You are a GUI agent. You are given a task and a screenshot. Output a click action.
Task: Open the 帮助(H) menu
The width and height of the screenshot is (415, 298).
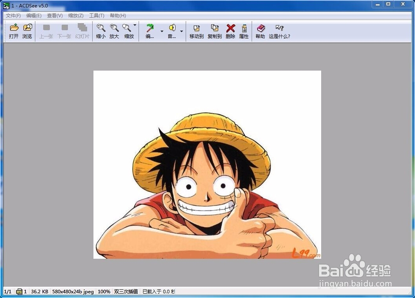tap(118, 16)
